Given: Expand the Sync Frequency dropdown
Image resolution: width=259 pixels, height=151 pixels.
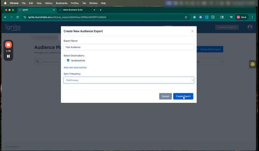Looking at the screenshot, I should 129,80.
